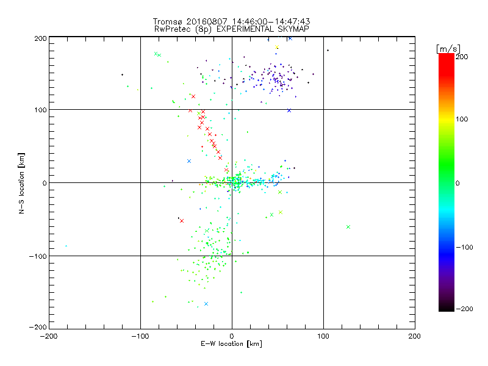Click the N-S axis tick label "100"
The height and width of the screenshot is (366, 488).
(40, 110)
